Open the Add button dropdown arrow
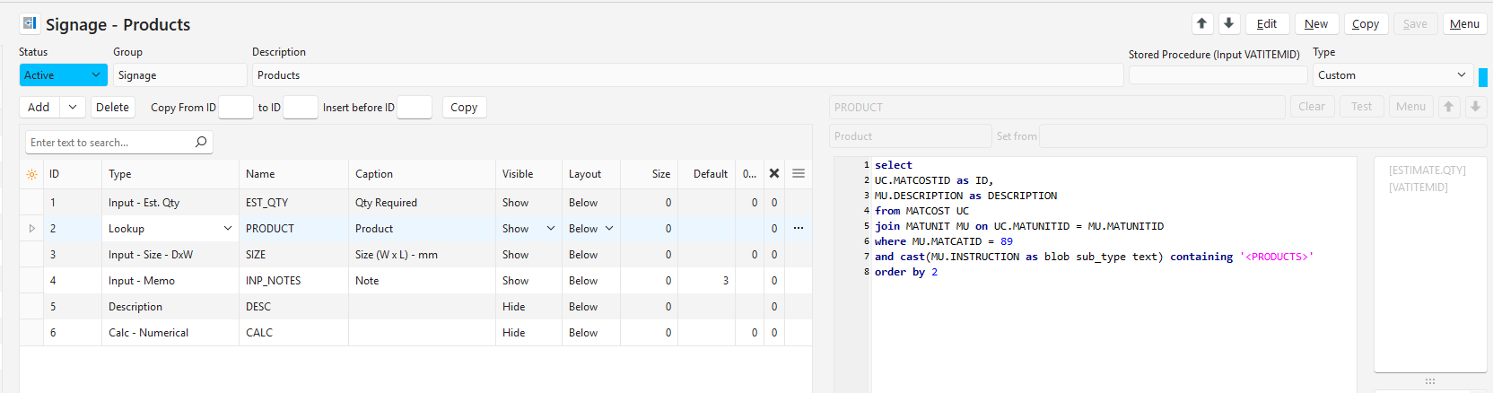 73,107
